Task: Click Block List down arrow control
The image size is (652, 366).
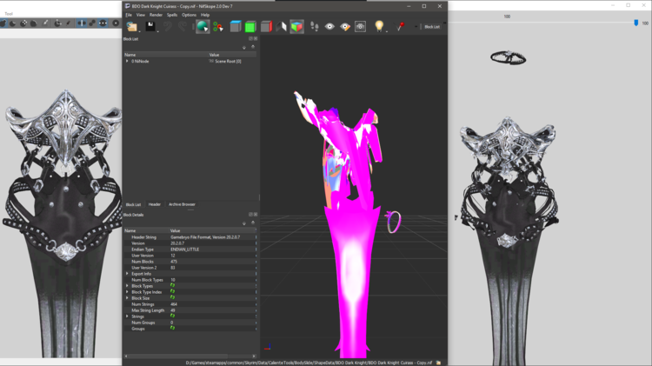Action: (x=244, y=48)
